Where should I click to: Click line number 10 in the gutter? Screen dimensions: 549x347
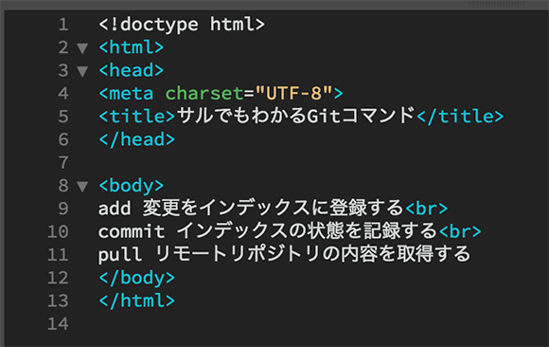pos(58,231)
